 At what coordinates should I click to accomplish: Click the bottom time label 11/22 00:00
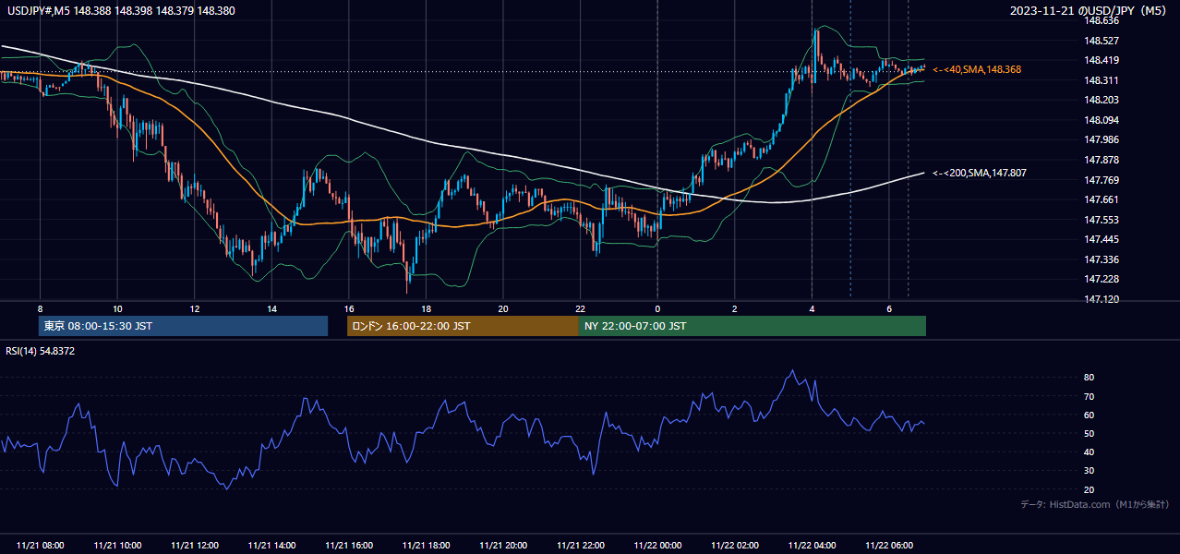click(x=657, y=546)
